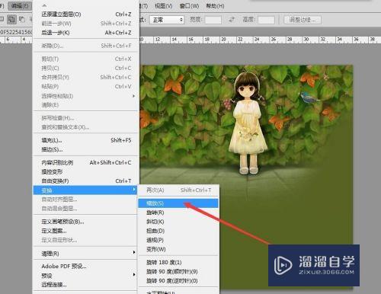Open the highlighted 变换 submenu item
381x294 pixels.
[85, 190]
